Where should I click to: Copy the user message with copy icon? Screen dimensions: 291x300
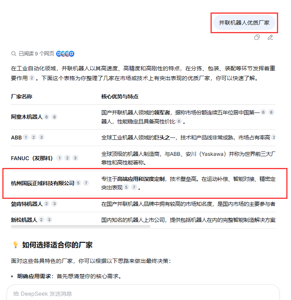point(257,37)
